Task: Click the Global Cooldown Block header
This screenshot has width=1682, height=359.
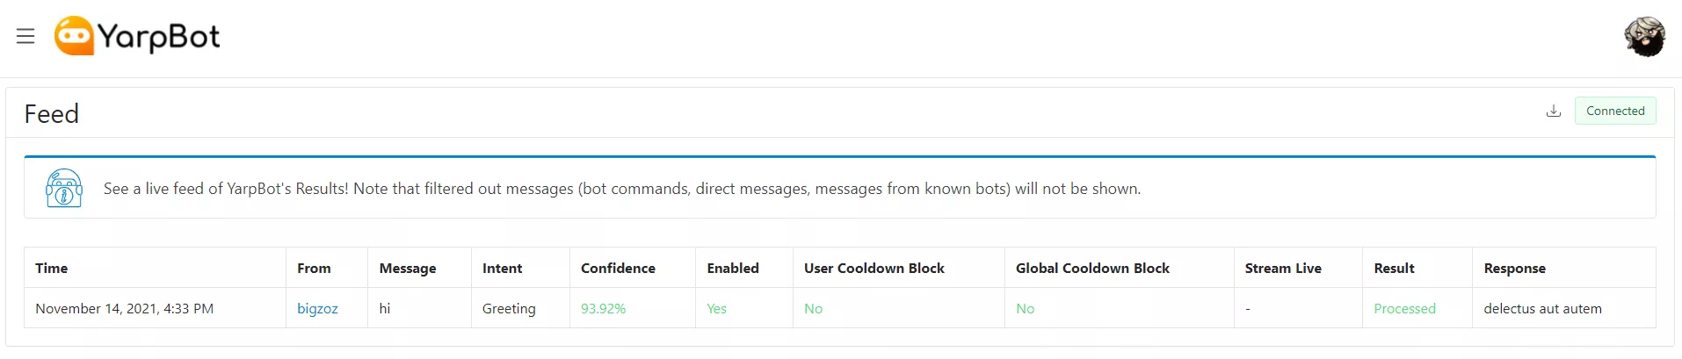Action: 1092,269
